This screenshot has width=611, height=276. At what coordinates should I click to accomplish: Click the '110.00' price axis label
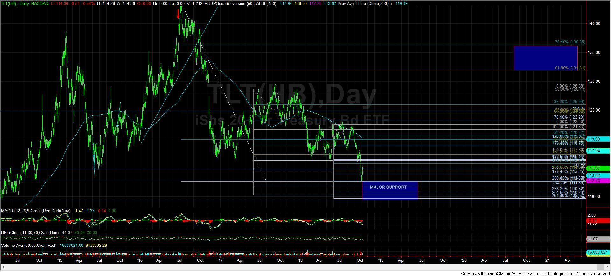tap(594, 197)
